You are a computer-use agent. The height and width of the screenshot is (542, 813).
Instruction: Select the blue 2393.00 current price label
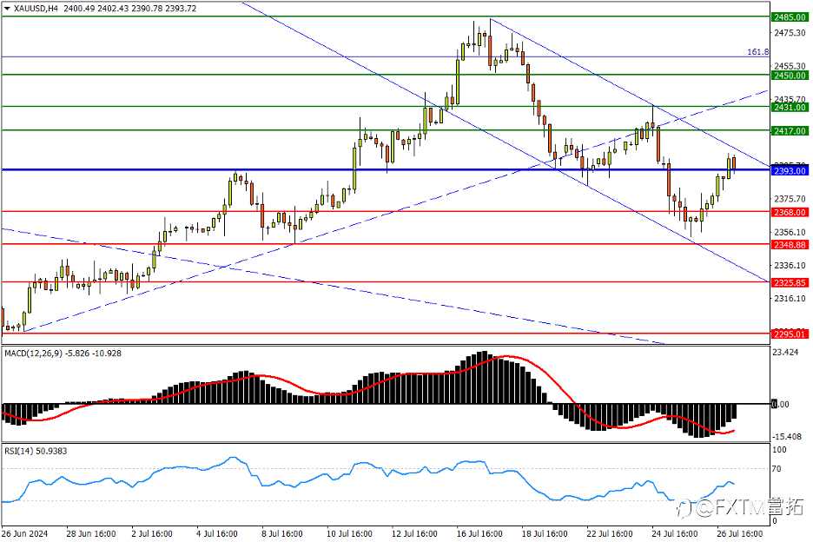tap(790, 170)
